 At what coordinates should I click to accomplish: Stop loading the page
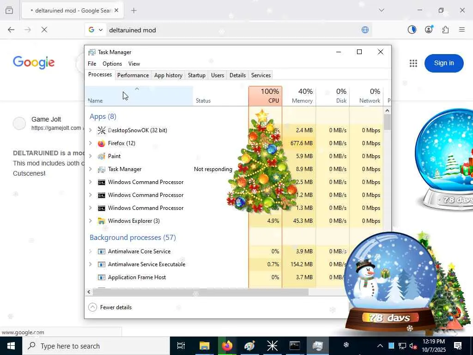tap(44, 30)
